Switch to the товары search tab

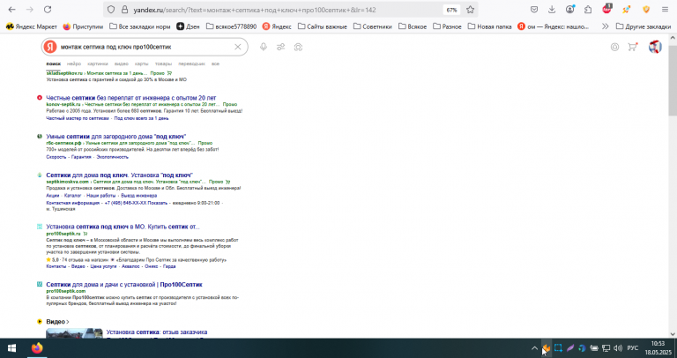[163, 63]
